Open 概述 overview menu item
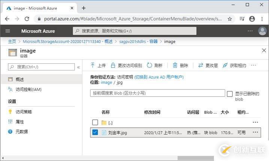The width and height of the screenshot is (269, 161). pyautogui.click(x=41, y=79)
